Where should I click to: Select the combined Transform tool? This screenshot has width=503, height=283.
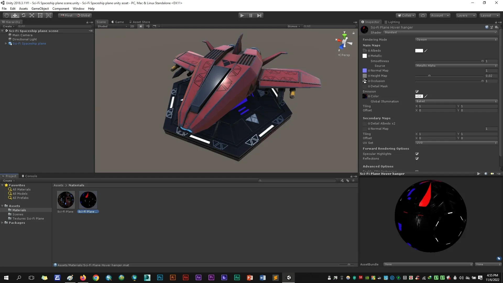pos(48,15)
